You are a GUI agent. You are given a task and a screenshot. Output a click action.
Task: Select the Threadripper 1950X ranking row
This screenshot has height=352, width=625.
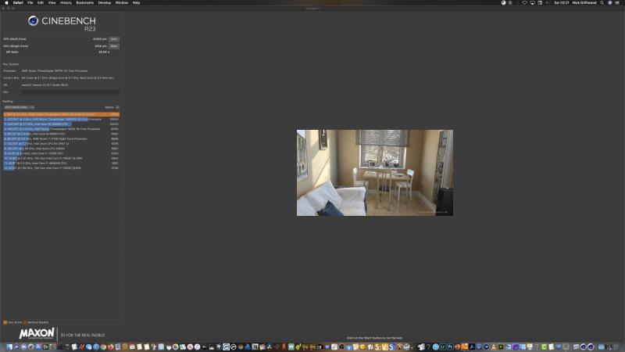[x=62, y=129]
